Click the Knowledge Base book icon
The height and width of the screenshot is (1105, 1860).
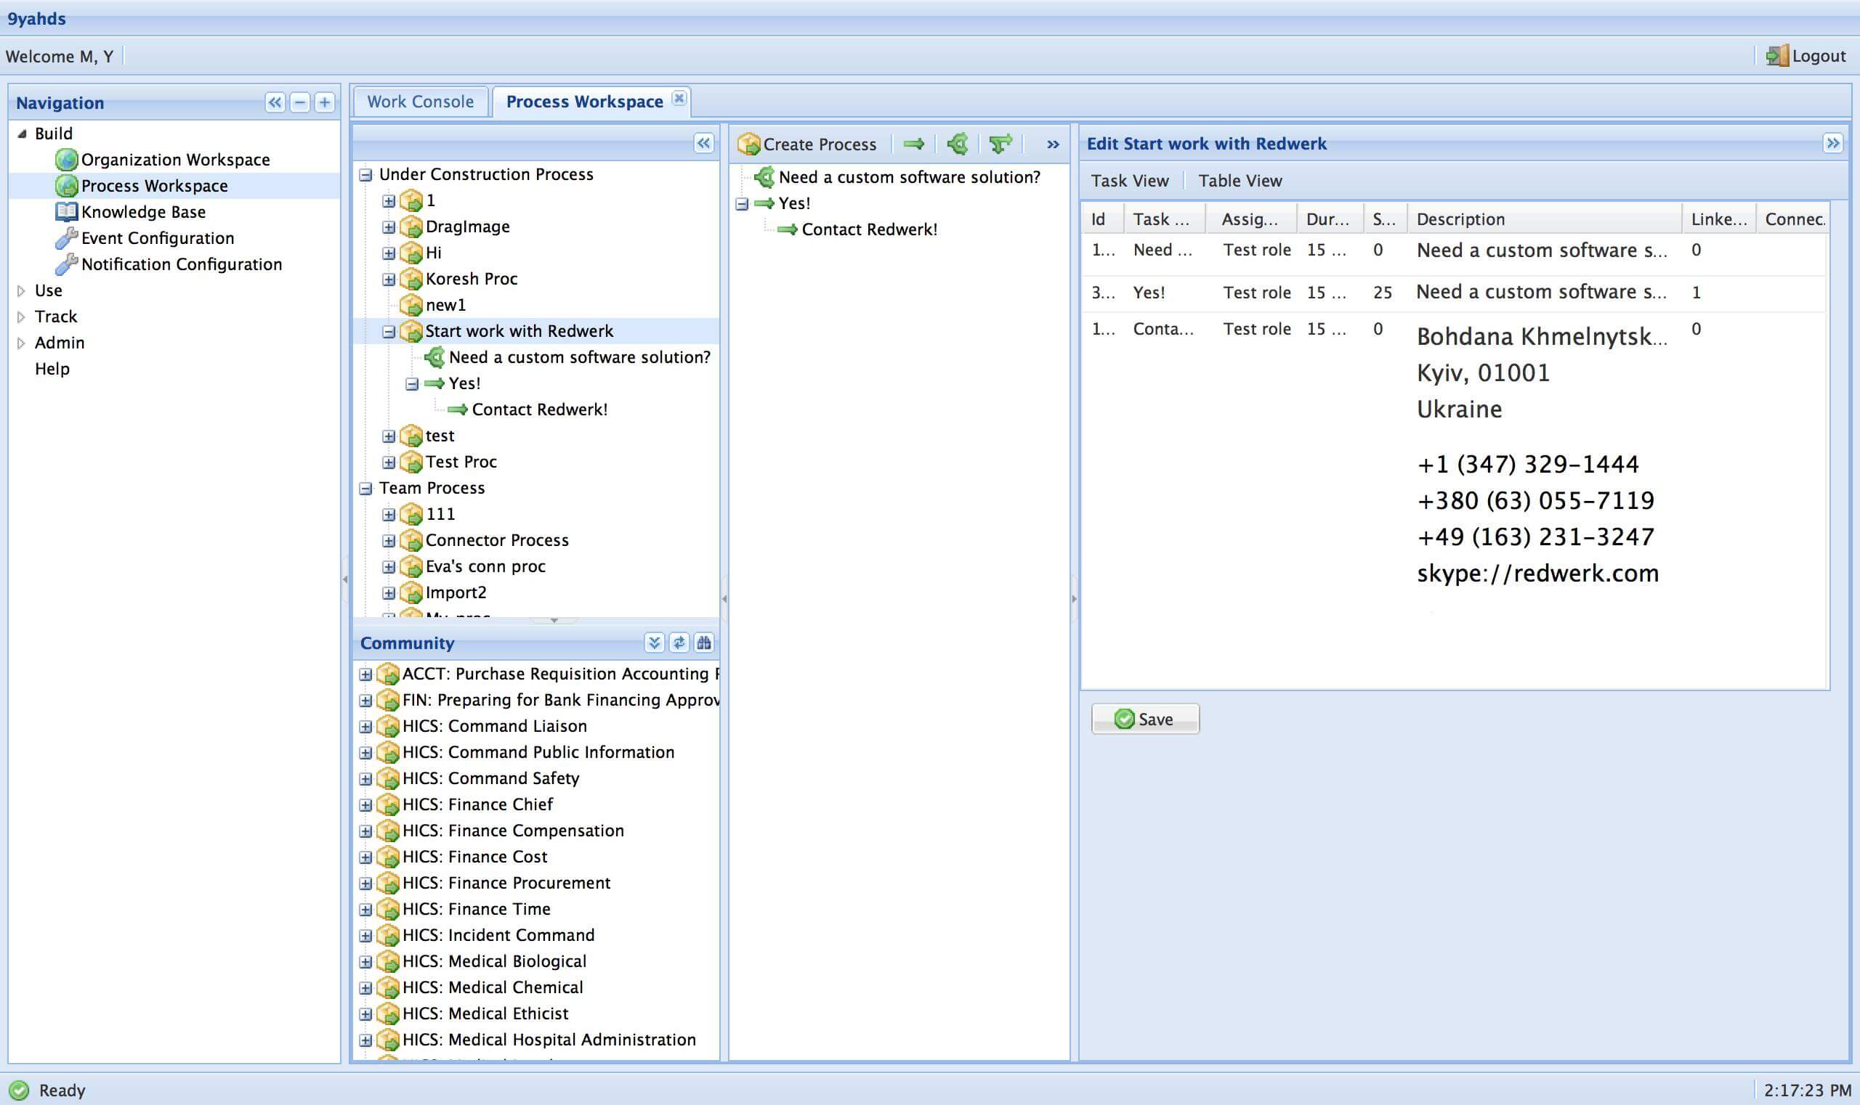click(66, 211)
